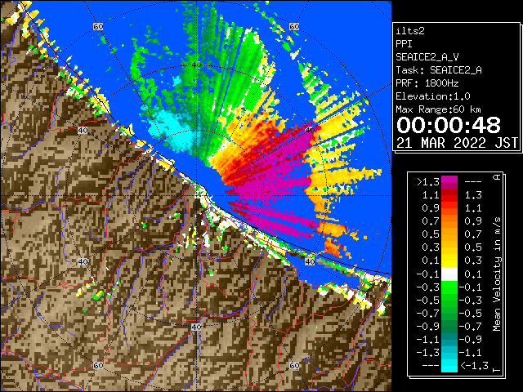The height and width of the screenshot is (392, 523).
Task: Select the PPI scan type label
Action: 404,44
